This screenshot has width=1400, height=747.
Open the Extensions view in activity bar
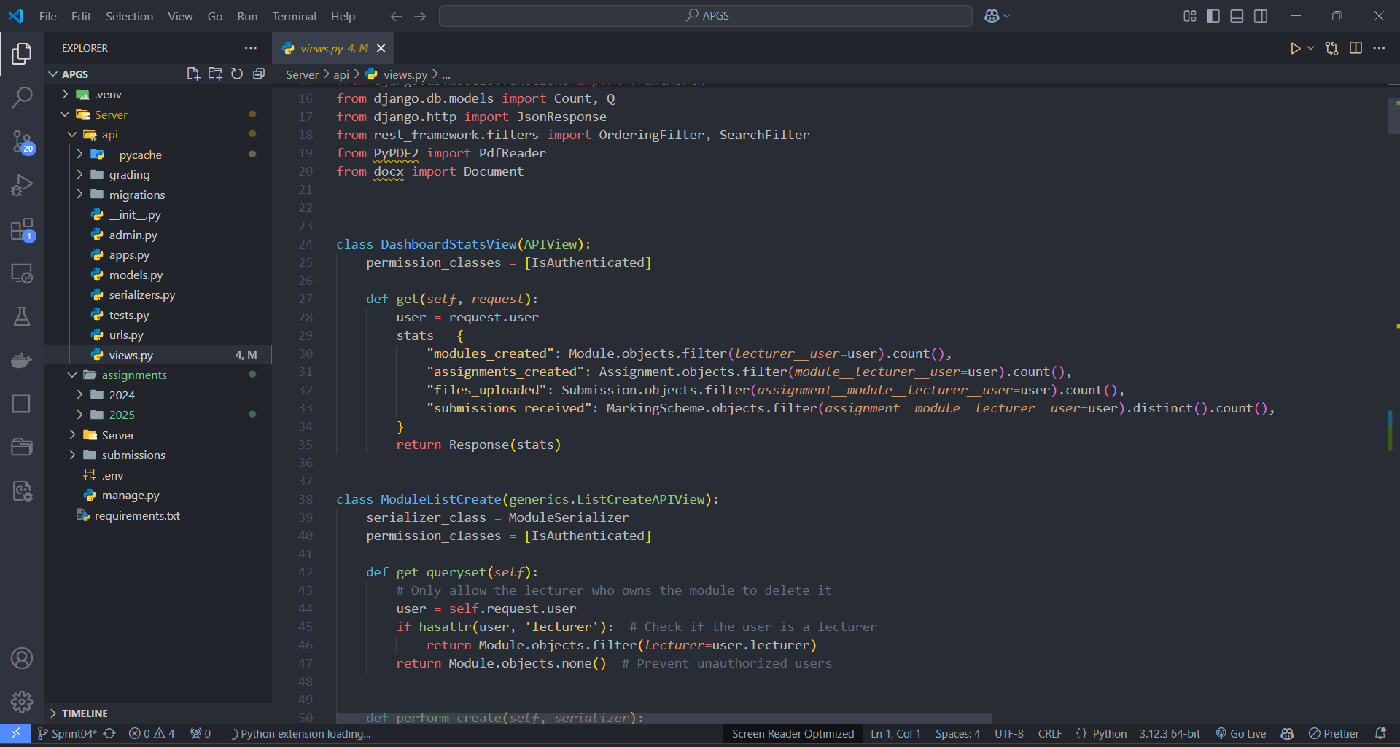(x=22, y=229)
